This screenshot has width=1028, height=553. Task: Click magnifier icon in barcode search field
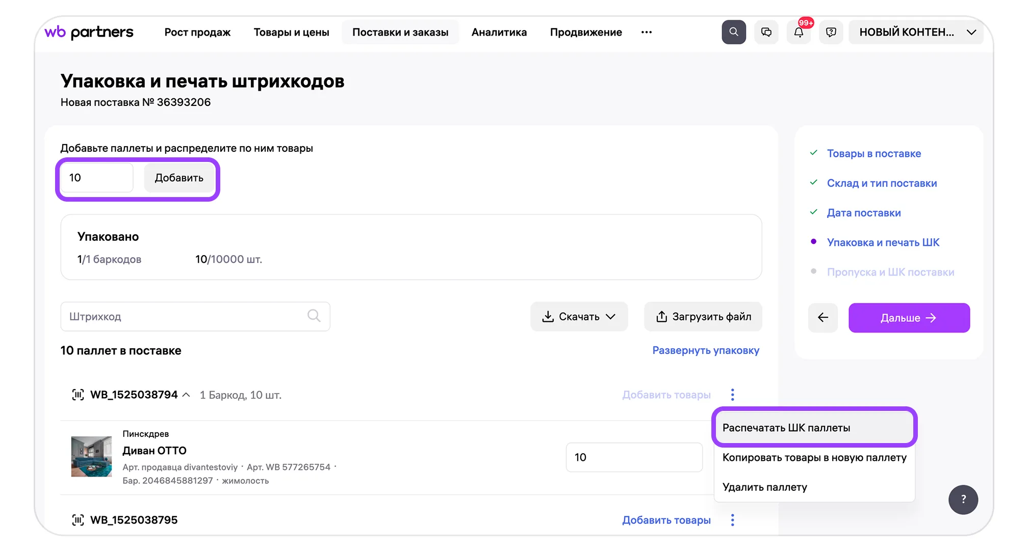tap(314, 316)
